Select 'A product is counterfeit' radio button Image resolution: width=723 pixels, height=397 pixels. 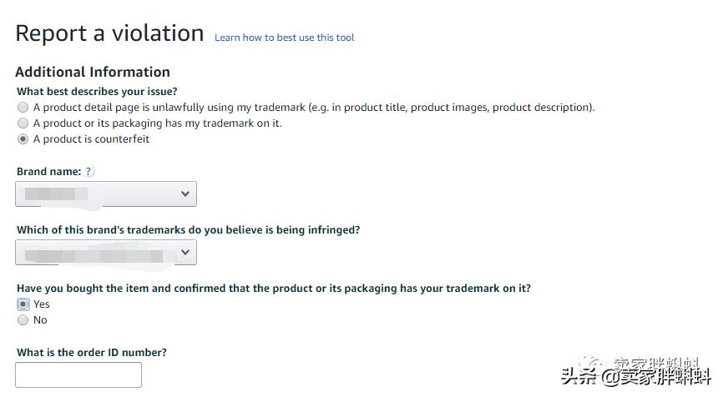pyautogui.click(x=23, y=139)
